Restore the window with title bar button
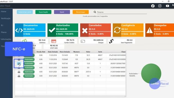This screenshot has height=98, width=174. tap(169, 1)
